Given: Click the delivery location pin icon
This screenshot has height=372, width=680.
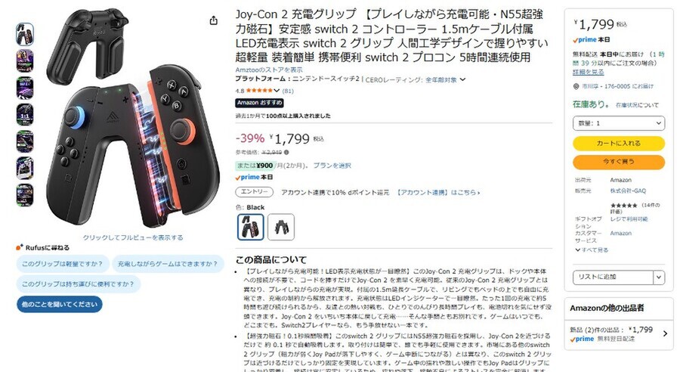Looking at the screenshot, I should point(576,86).
